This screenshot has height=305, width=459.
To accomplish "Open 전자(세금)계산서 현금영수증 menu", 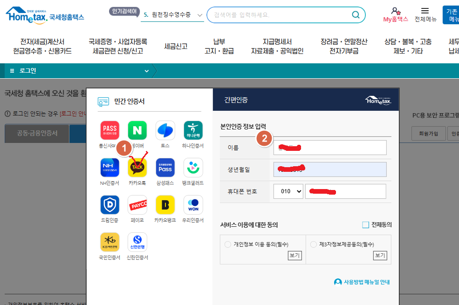I will coord(42,46).
